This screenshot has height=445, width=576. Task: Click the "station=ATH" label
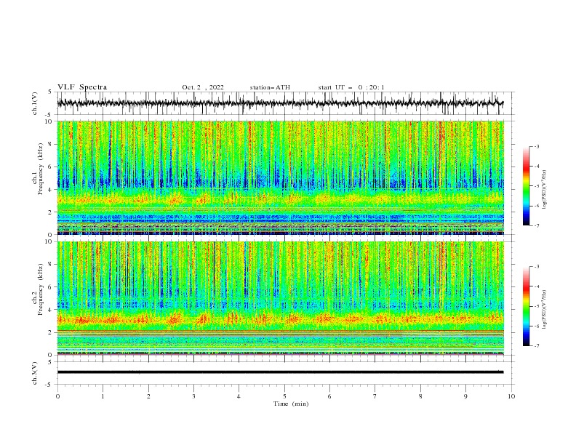click(x=270, y=87)
